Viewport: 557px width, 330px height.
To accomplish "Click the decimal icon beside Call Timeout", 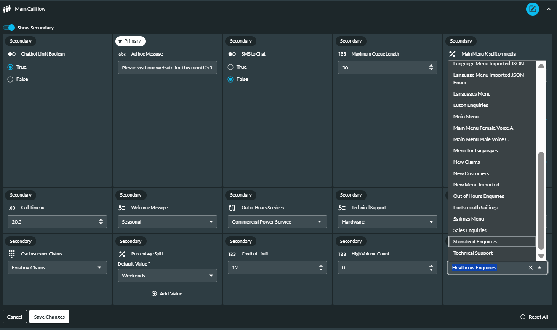I will (12, 208).
